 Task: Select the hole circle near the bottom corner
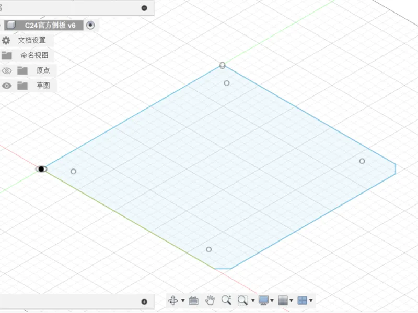(x=208, y=249)
